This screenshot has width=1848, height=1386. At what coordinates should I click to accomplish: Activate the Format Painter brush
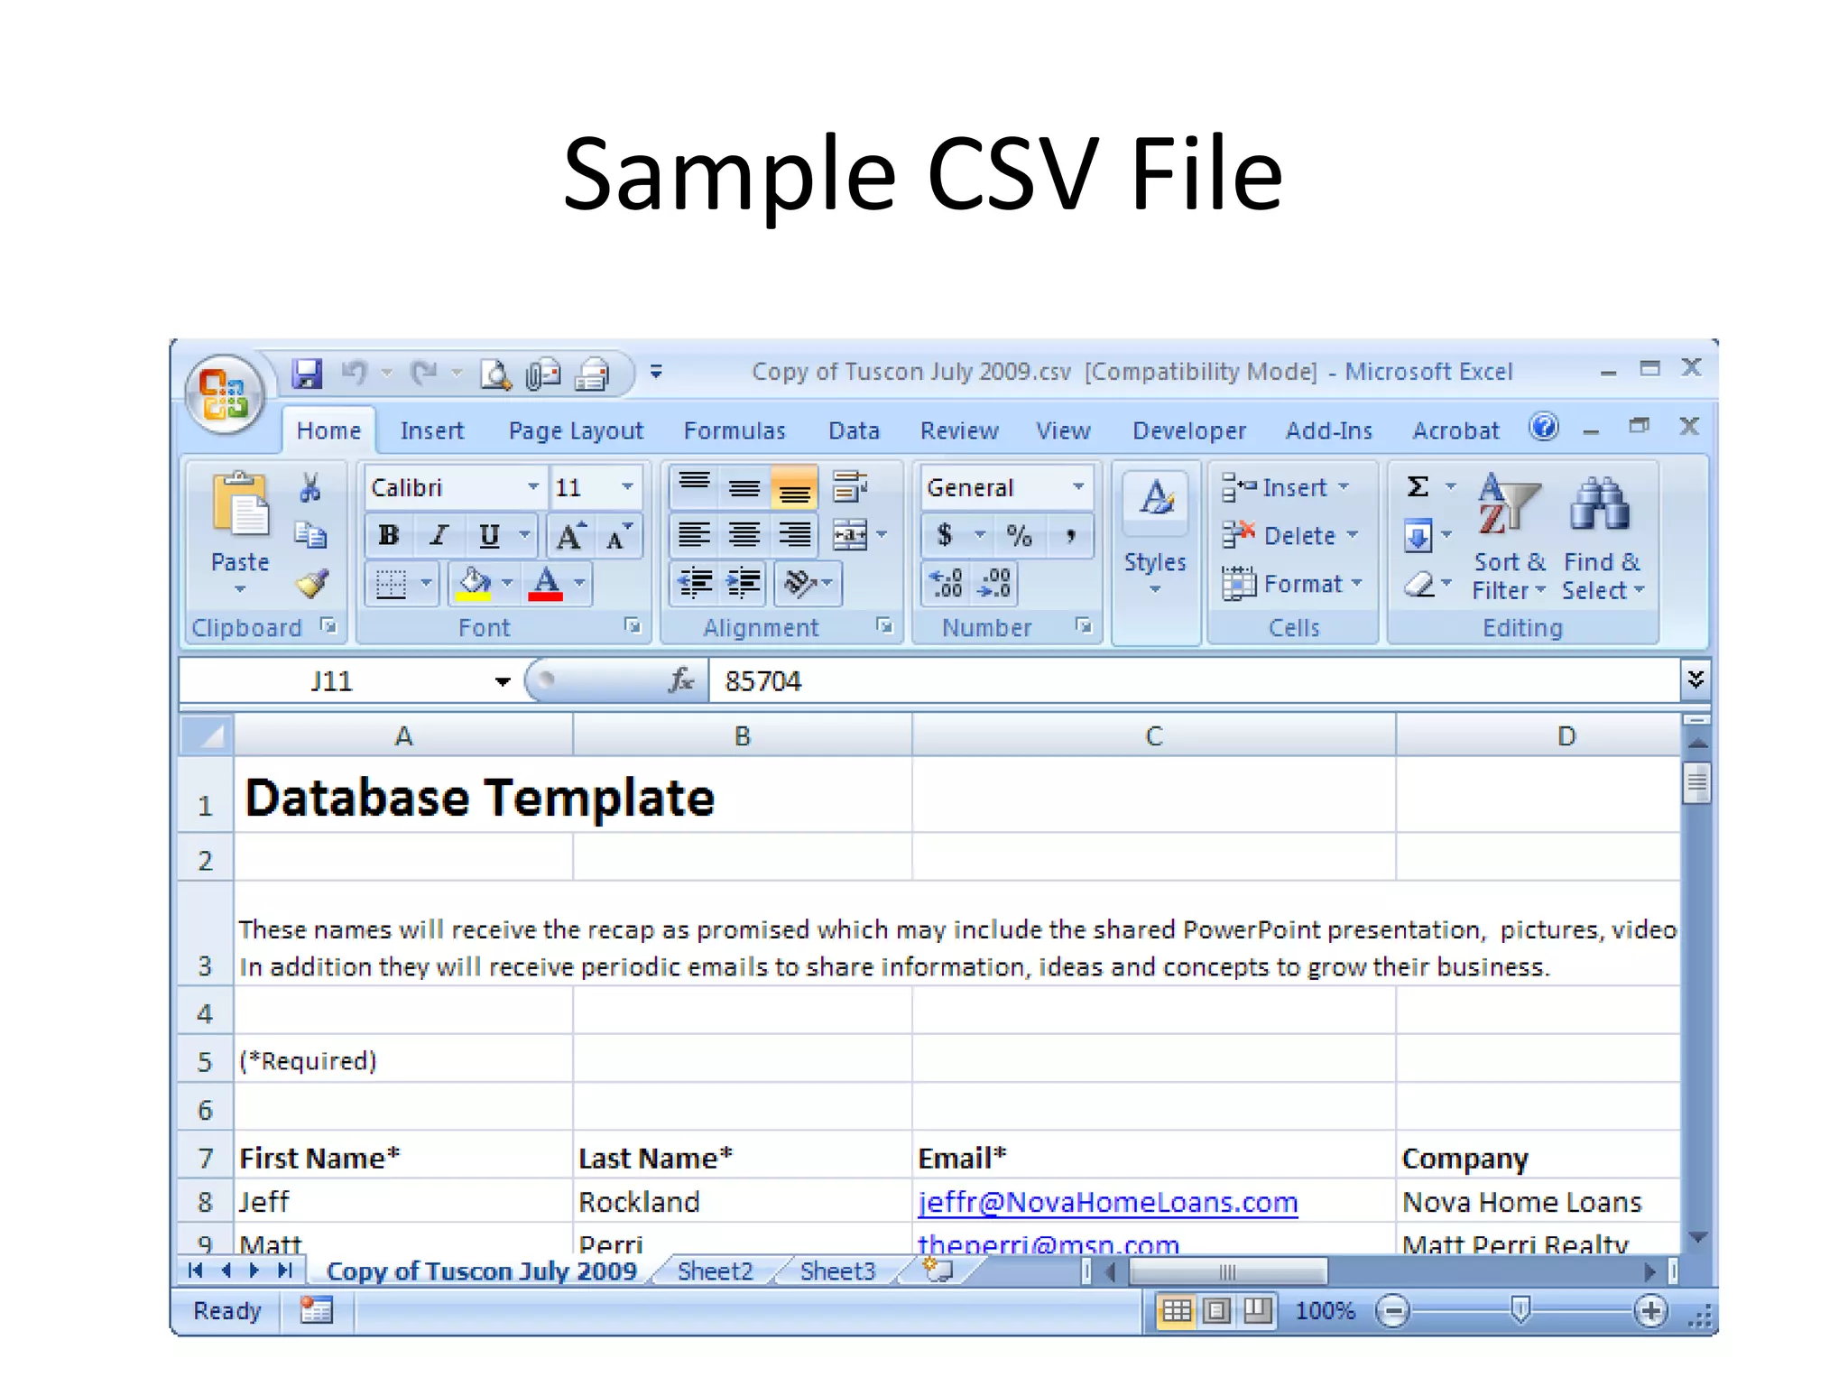pos(312,584)
